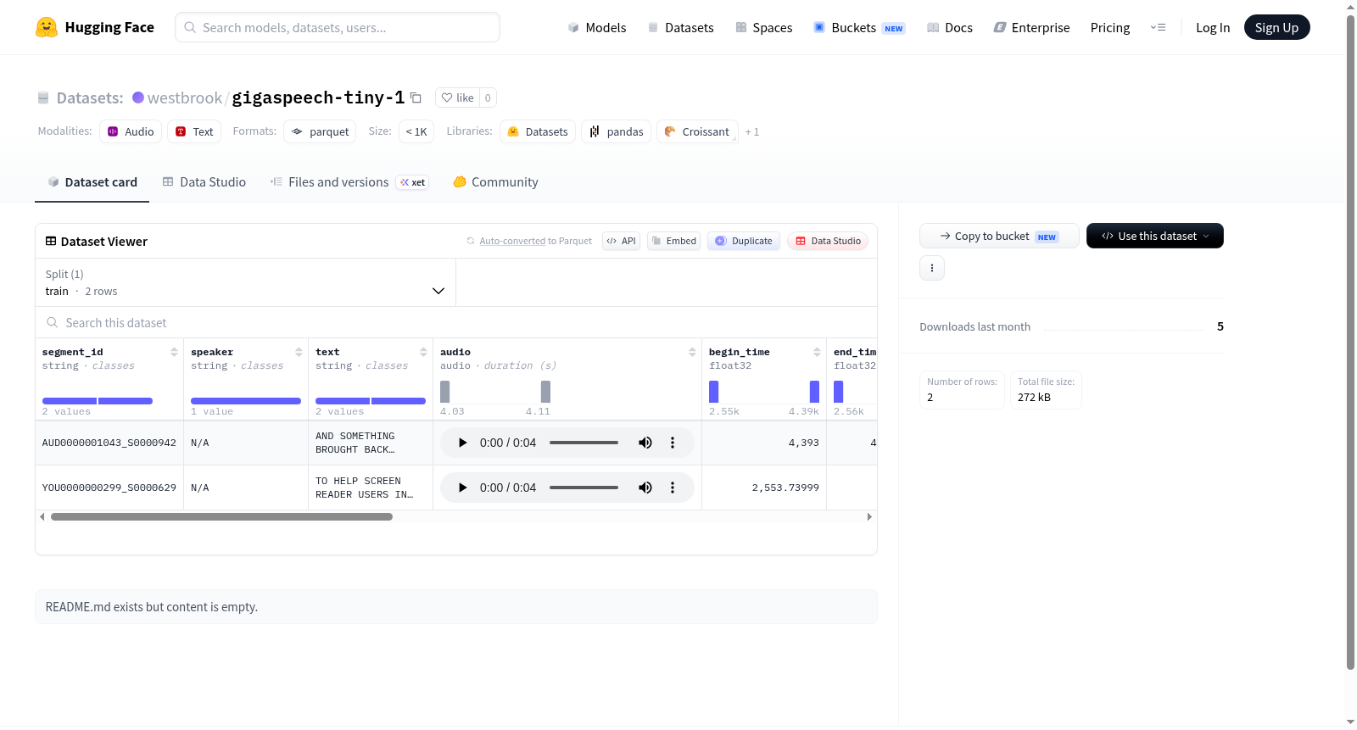Click the Log In link
This screenshot has height=730, width=1357.
[1213, 27]
